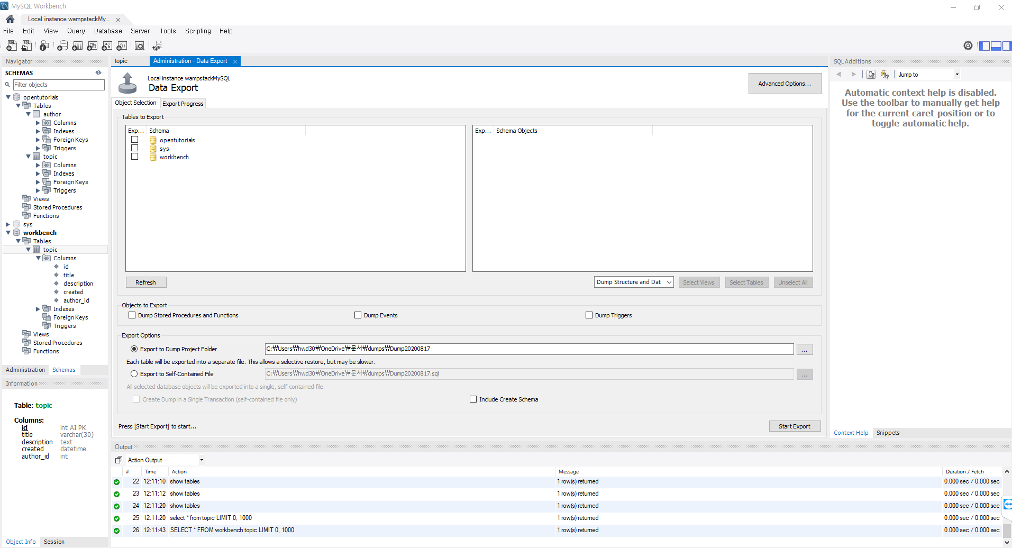
Task: Click the create new schema icon
Action: [62, 46]
